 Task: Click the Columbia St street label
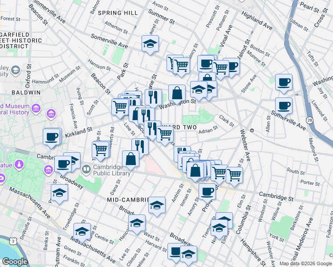pyautogui.click(x=243, y=220)
